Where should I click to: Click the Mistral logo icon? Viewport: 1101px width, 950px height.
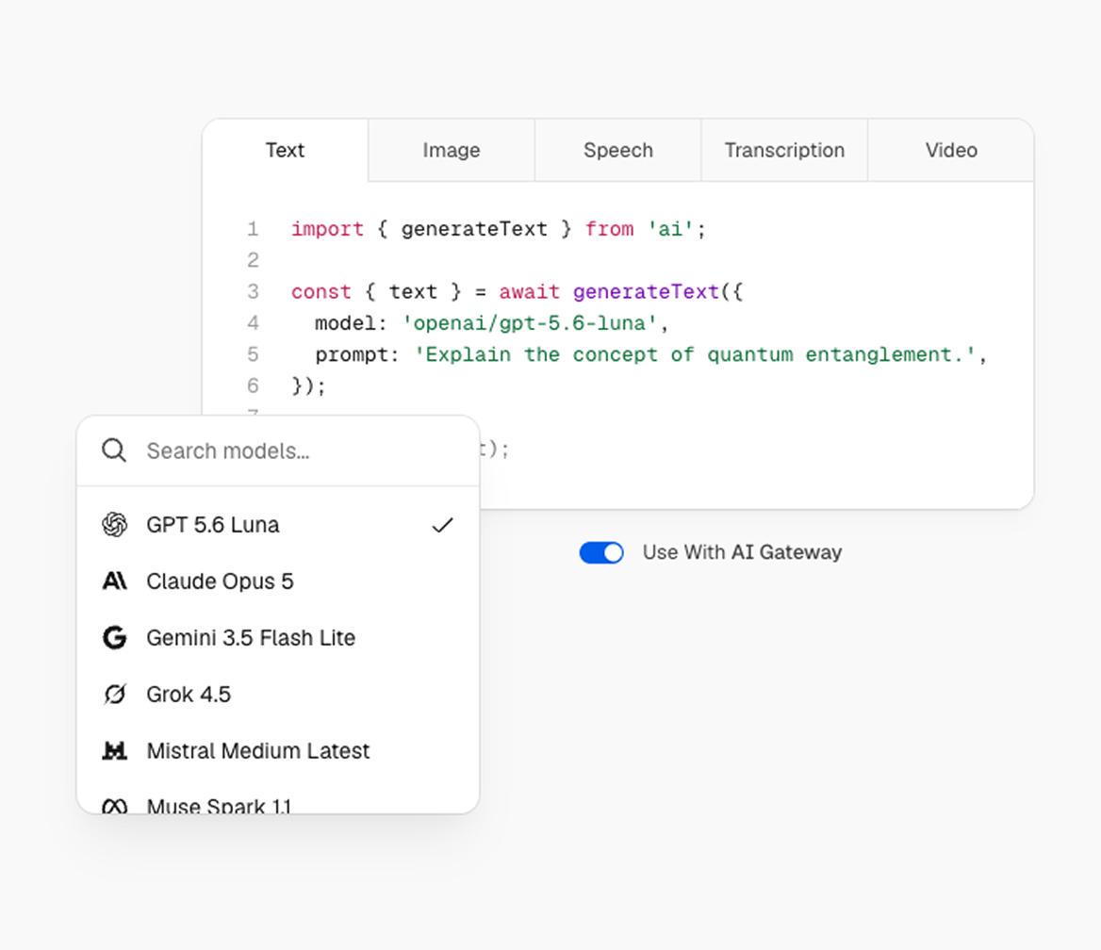pos(114,750)
